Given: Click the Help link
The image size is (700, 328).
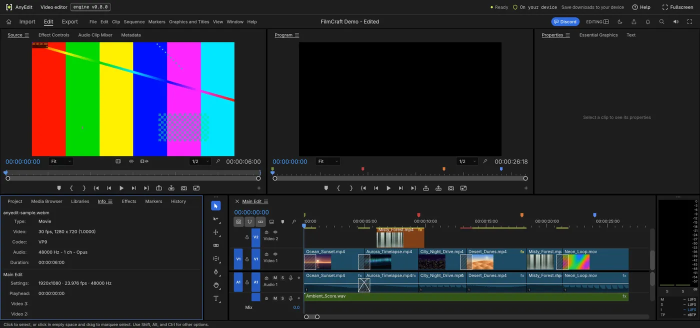Looking at the screenshot, I should coord(641,7).
